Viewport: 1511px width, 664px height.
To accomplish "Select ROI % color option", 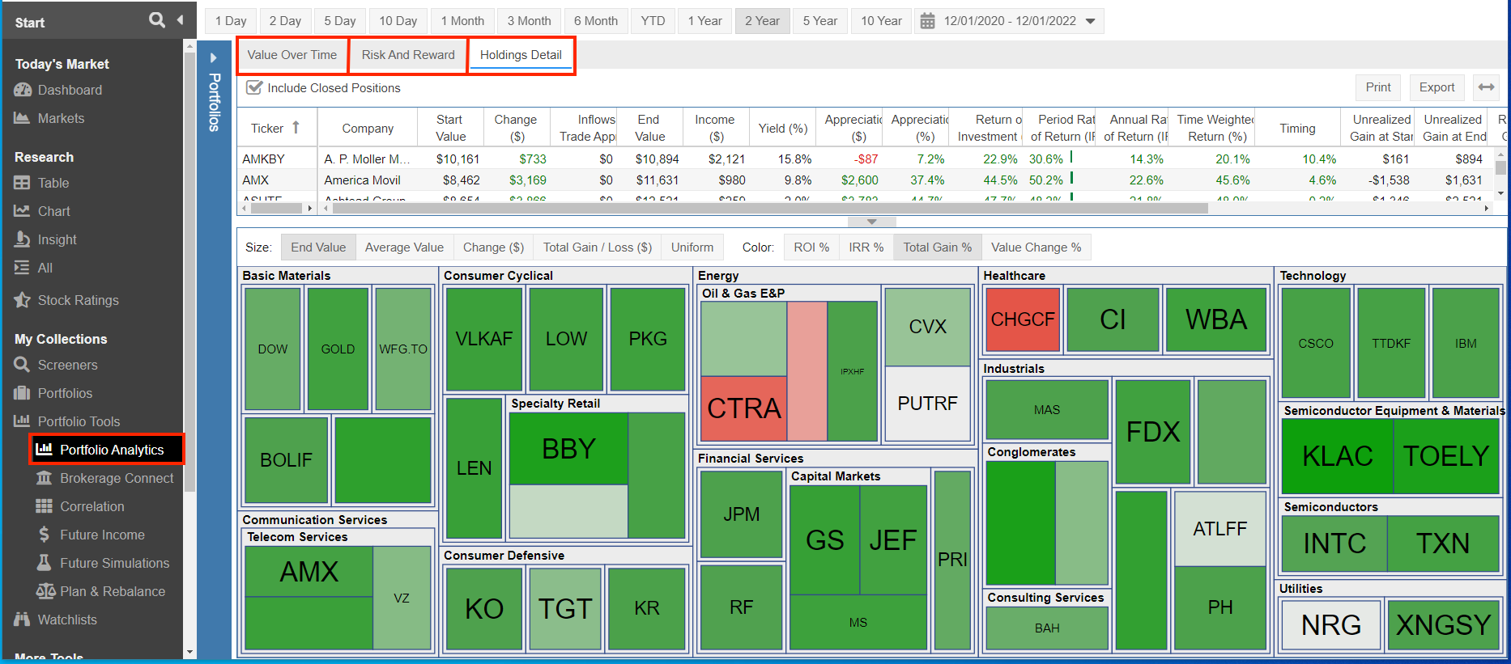I will [811, 247].
